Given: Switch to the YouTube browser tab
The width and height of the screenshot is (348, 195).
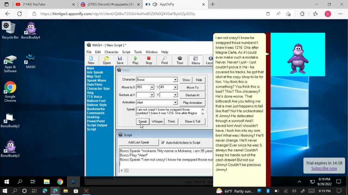Looking at the screenshot, I should coord(45,4).
